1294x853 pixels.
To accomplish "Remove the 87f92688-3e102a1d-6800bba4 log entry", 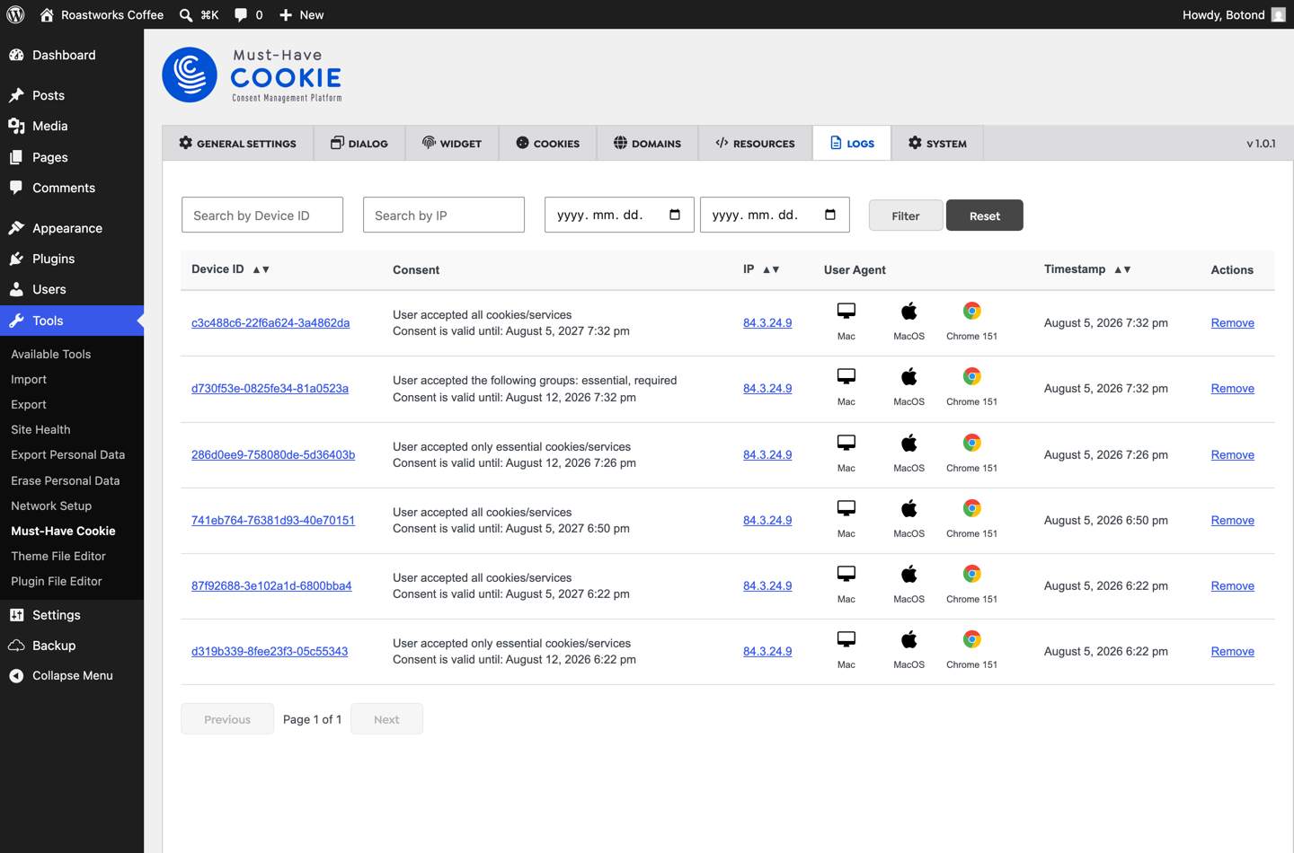I will (x=1232, y=586).
